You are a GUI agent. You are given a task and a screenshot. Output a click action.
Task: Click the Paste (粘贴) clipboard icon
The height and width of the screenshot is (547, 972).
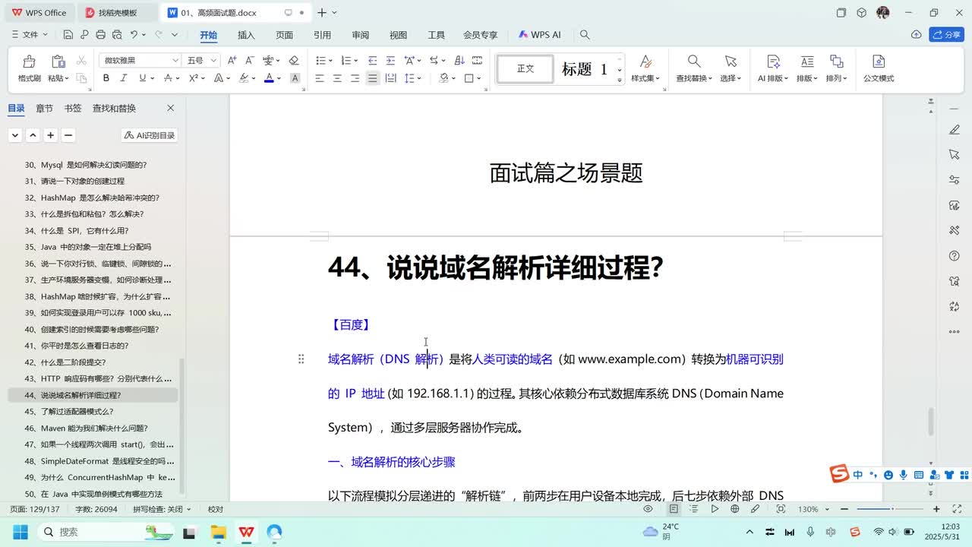58,62
